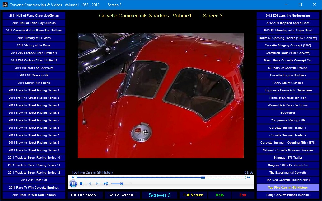
Task: Play 2011 Corvette Hall of Fame Ron Fellows
Action: click(x=34, y=31)
